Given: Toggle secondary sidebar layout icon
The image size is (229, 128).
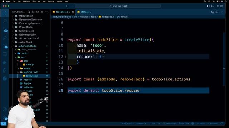Looking at the screenshot, I should coord(217,6).
